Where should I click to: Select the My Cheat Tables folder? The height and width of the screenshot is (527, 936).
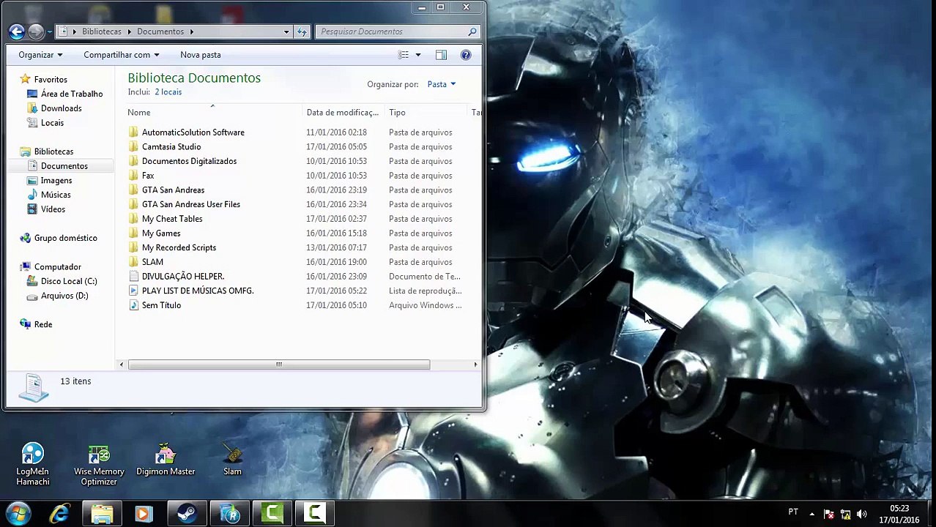click(x=172, y=219)
